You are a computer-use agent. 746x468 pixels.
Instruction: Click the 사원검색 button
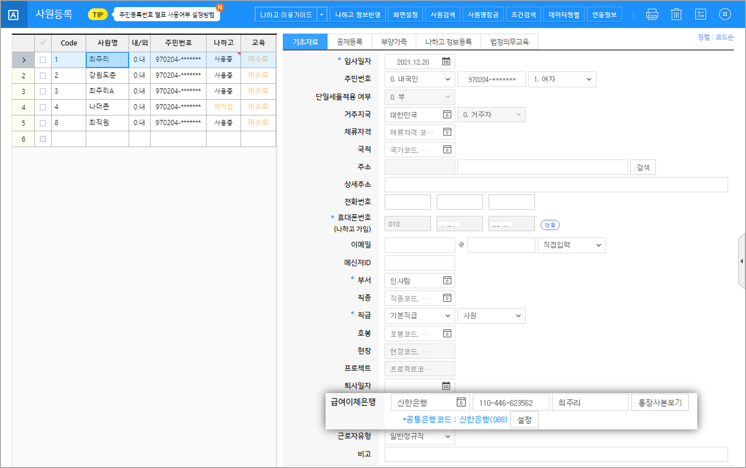(x=443, y=15)
